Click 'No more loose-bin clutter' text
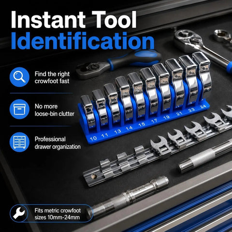The height and width of the screenshot is (232, 232). pos(55,110)
